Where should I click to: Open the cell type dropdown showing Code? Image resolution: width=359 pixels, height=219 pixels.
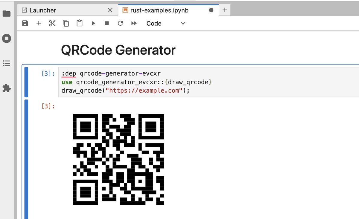(x=166, y=23)
